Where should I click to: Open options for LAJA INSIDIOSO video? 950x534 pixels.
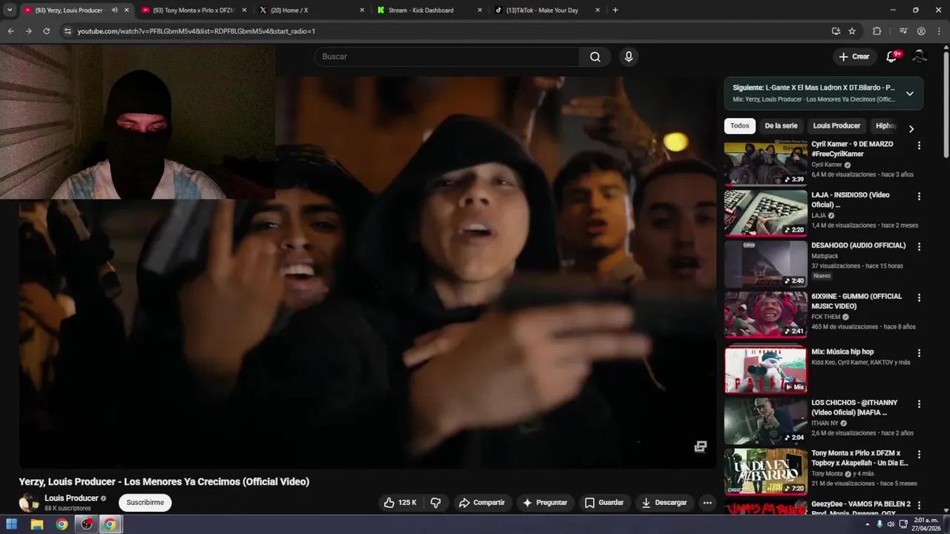point(919,197)
